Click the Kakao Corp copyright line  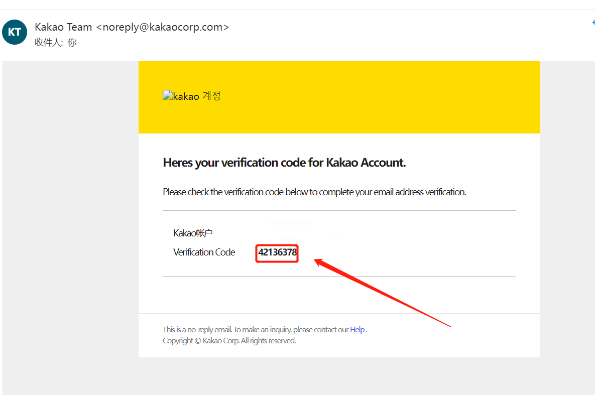(229, 341)
